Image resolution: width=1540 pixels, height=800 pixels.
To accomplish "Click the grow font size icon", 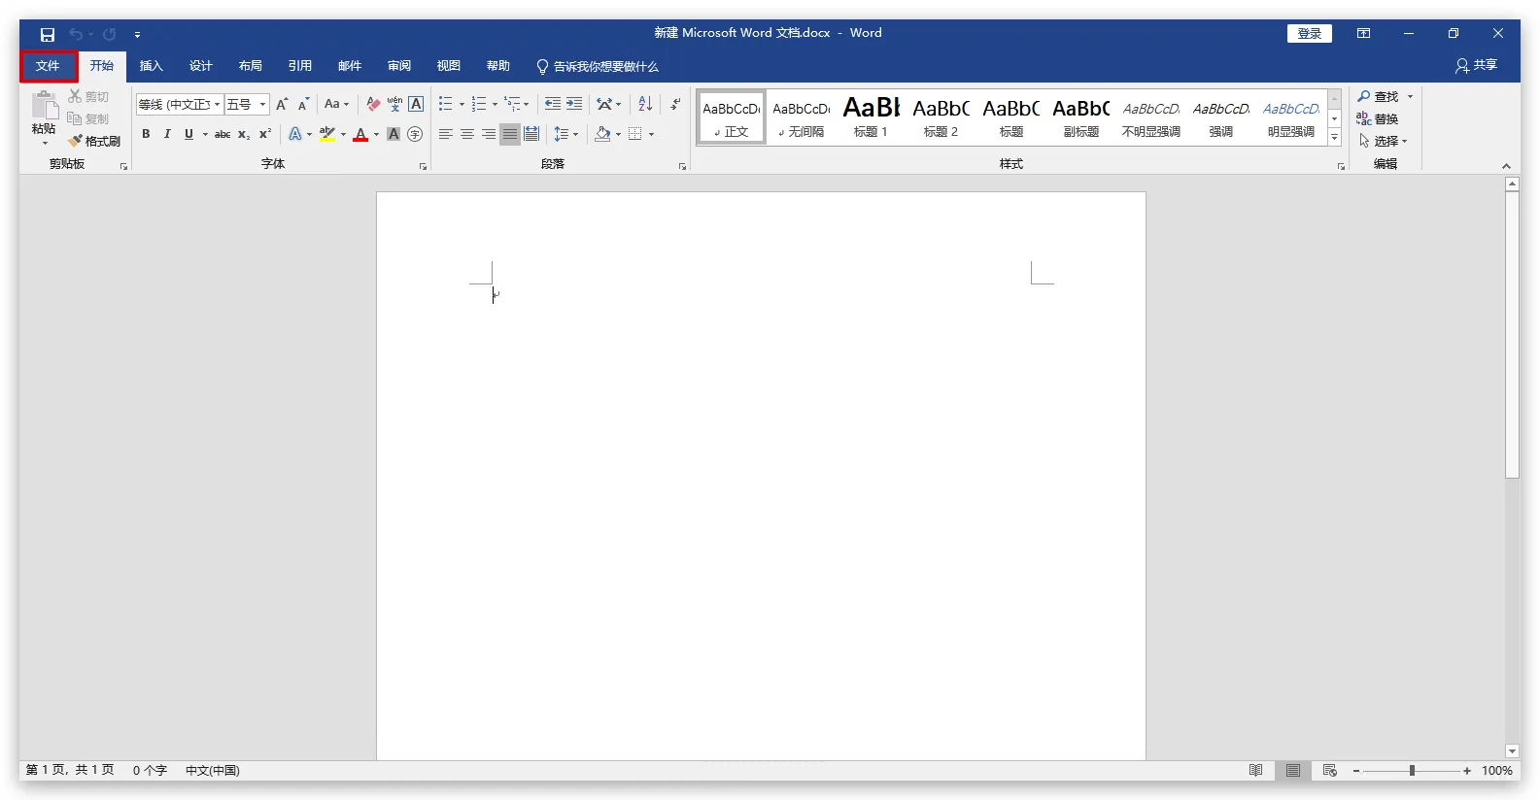I will pos(282,104).
